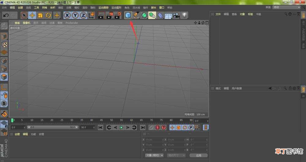Click the rotation H input field
306x162 pixels.
(199, 140)
